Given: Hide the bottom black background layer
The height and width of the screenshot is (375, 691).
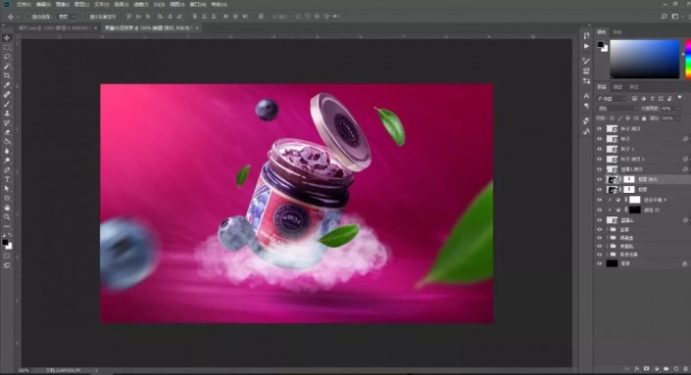Looking at the screenshot, I should [599, 263].
